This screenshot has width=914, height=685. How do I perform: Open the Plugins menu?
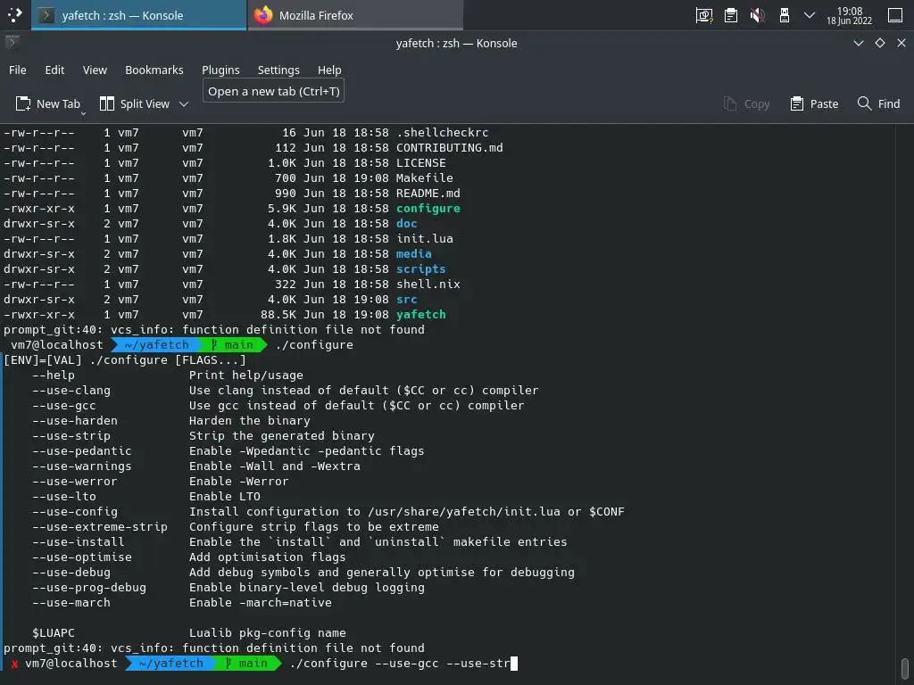[x=220, y=70]
